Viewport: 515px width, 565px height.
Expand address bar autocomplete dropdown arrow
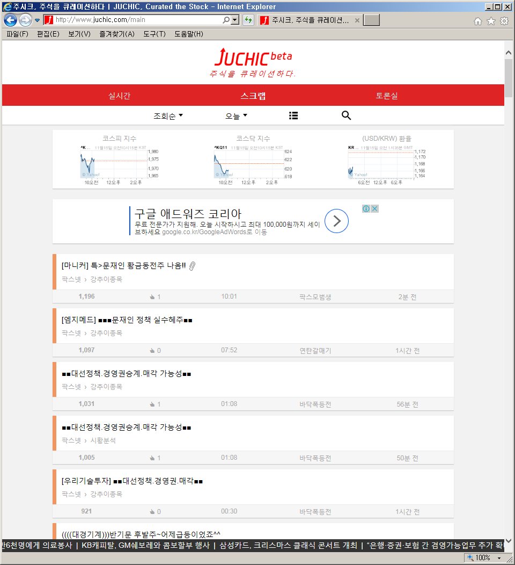[235, 20]
